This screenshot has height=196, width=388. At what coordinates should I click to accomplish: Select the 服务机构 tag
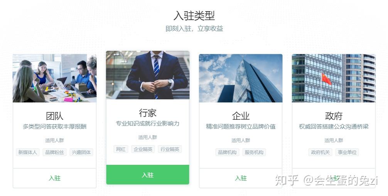pyautogui.click(x=254, y=152)
